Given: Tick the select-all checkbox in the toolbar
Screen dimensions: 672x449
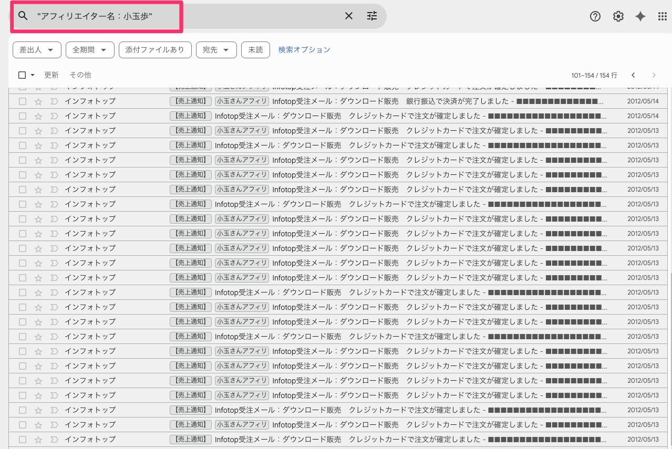Looking at the screenshot, I should [22, 75].
